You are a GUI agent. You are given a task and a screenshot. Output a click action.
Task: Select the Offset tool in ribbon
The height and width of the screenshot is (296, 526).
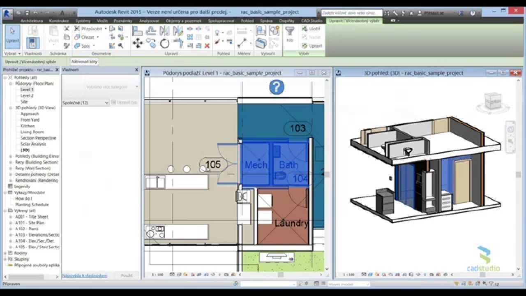click(151, 31)
